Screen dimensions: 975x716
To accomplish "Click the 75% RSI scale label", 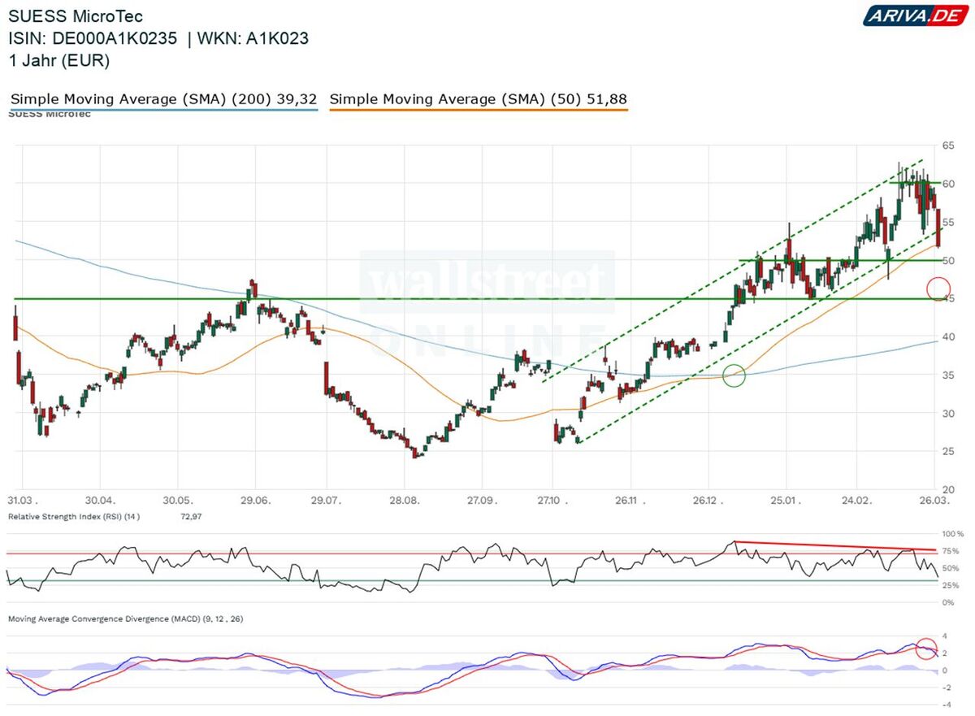I will tap(951, 551).
